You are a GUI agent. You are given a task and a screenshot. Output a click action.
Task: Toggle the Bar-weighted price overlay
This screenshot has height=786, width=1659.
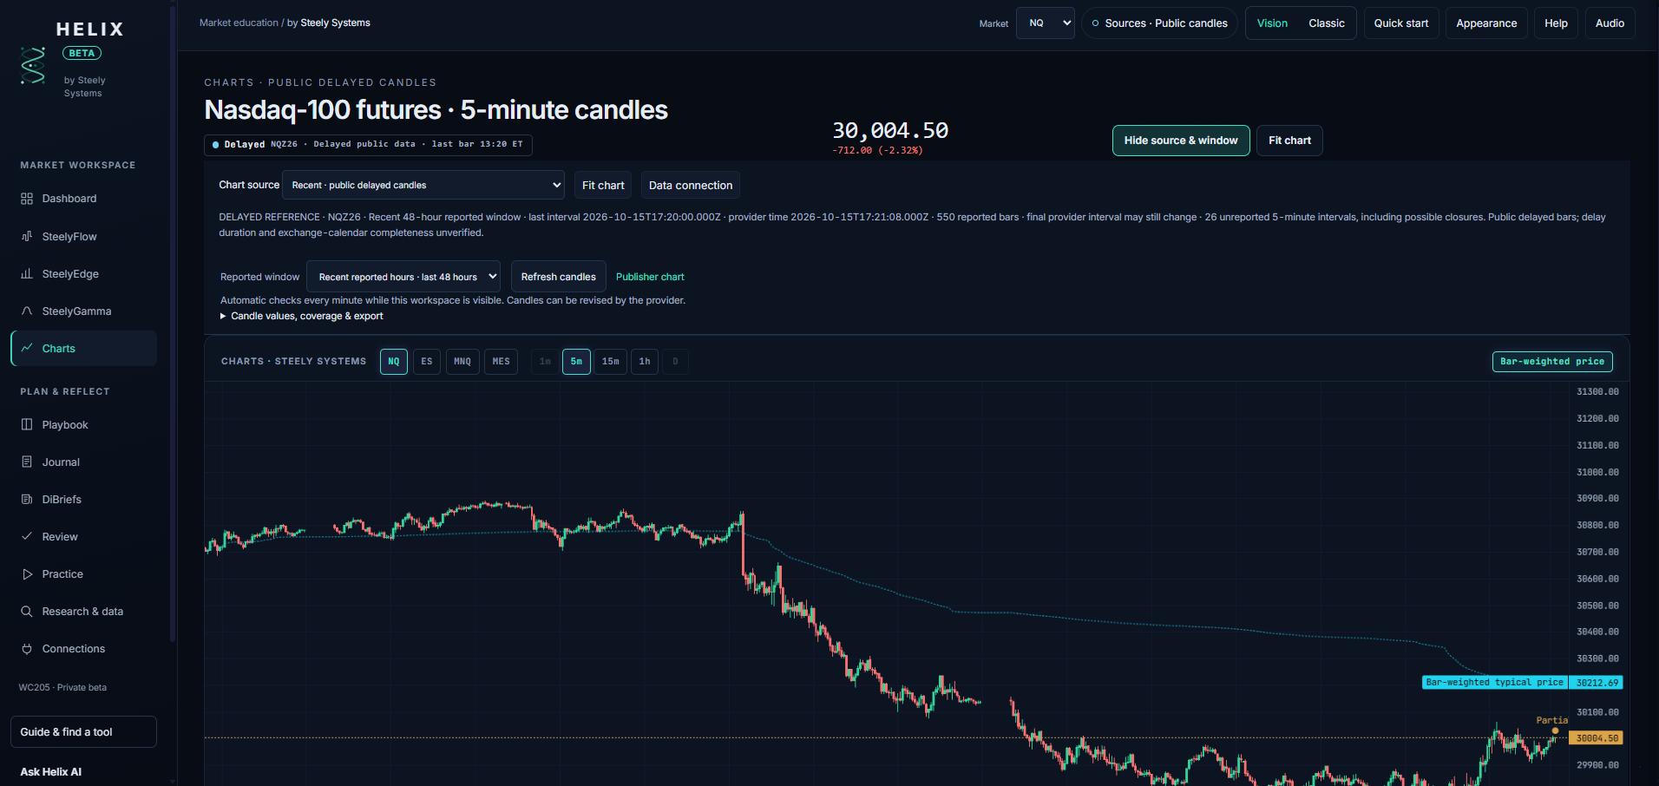tap(1552, 362)
